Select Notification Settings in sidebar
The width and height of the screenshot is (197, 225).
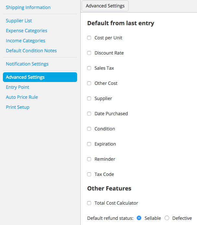[27, 64]
